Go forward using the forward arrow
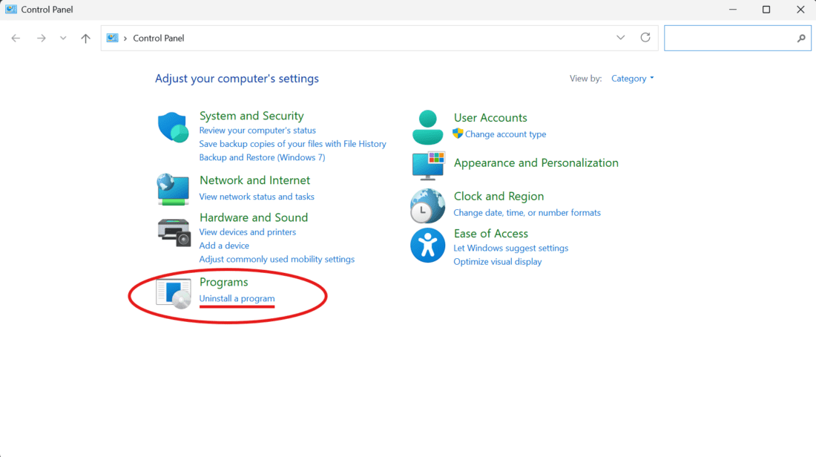The image size is (816, 457). (41, 38)
